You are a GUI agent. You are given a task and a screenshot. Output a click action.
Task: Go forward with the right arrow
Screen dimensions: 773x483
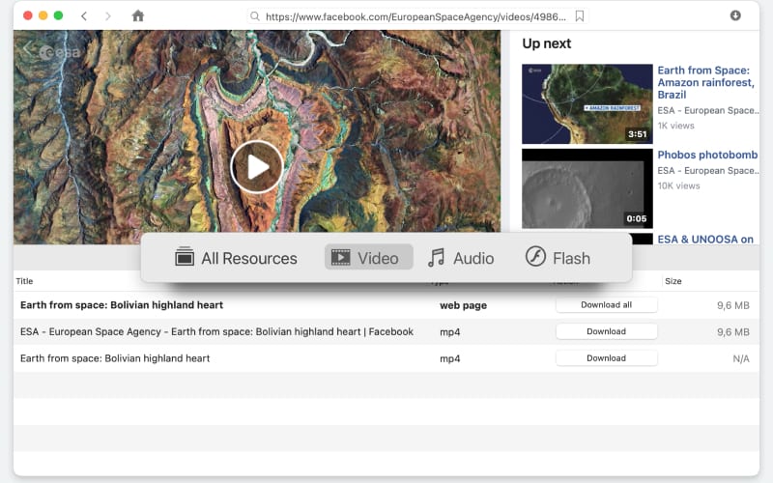[108, 16]
